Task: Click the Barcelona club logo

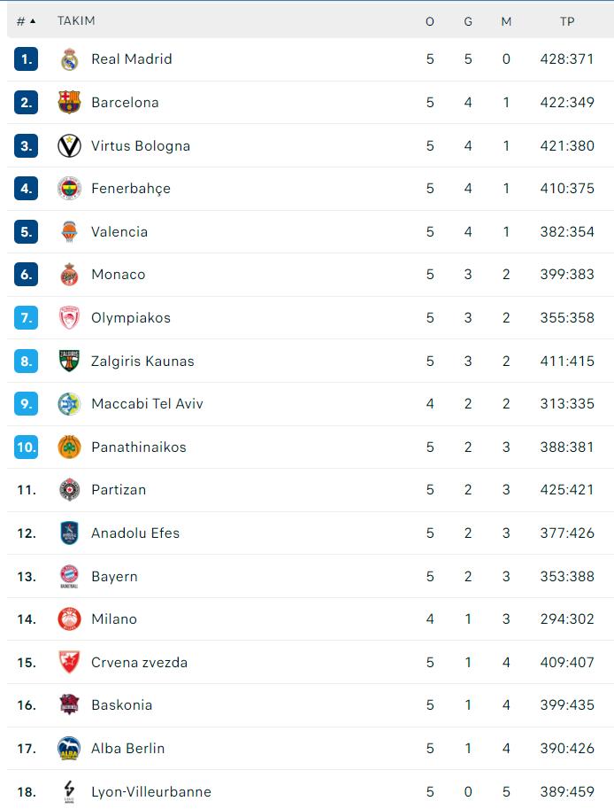Action: [x=69, y=103]
